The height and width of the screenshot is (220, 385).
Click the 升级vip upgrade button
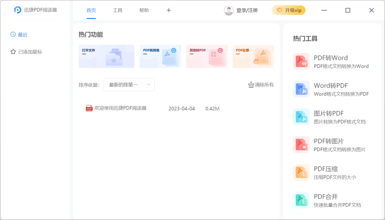click(x=288, y=10)
